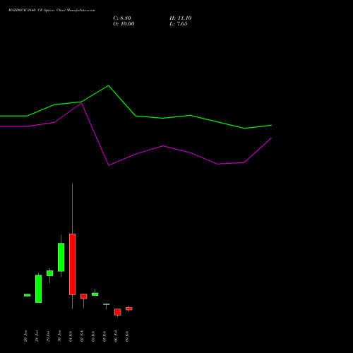The image size is (353, 353).
Task: Select the last red candle above 09 Feb
Action: (129, 309)
